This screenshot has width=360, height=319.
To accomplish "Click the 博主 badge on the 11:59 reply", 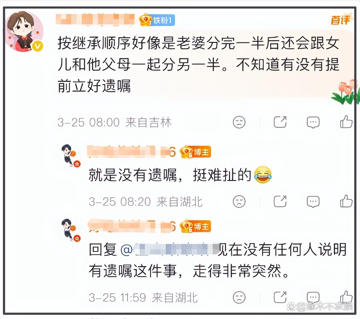I will coord(195,227).
